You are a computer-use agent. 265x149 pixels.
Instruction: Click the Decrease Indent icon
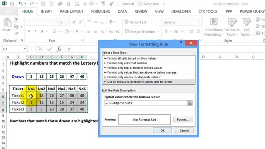point(111,31)
